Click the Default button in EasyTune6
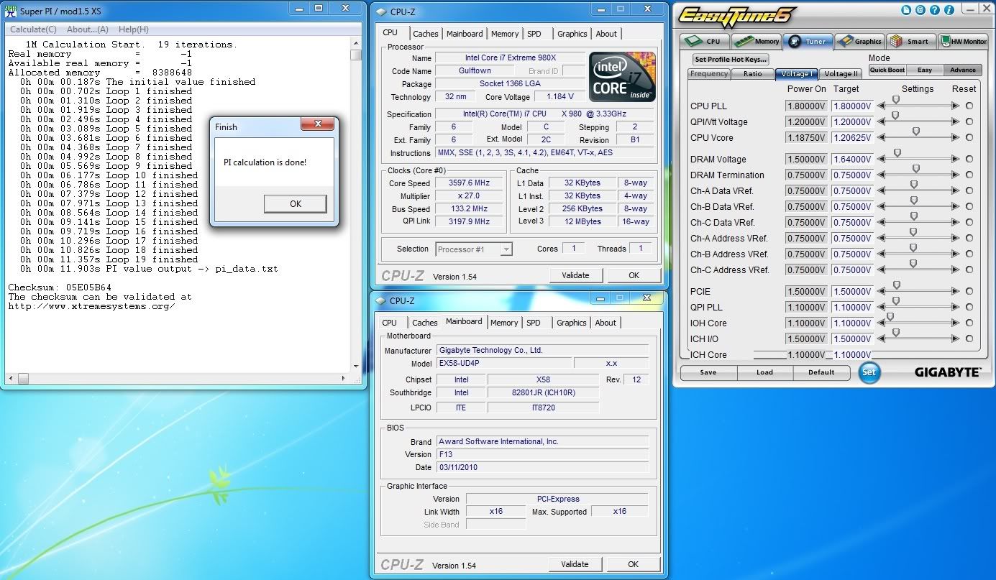The height and width of the screenshot is (580, 996). 821,372
